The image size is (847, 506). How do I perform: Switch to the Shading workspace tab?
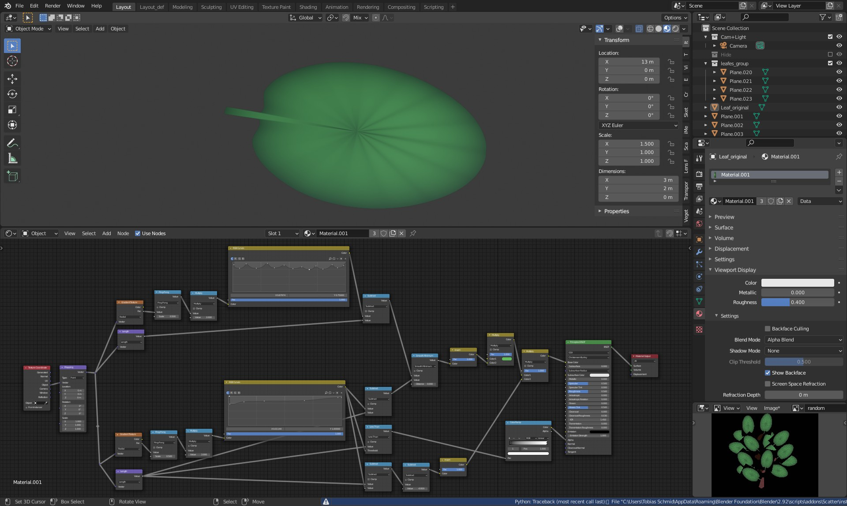point(308,7)
